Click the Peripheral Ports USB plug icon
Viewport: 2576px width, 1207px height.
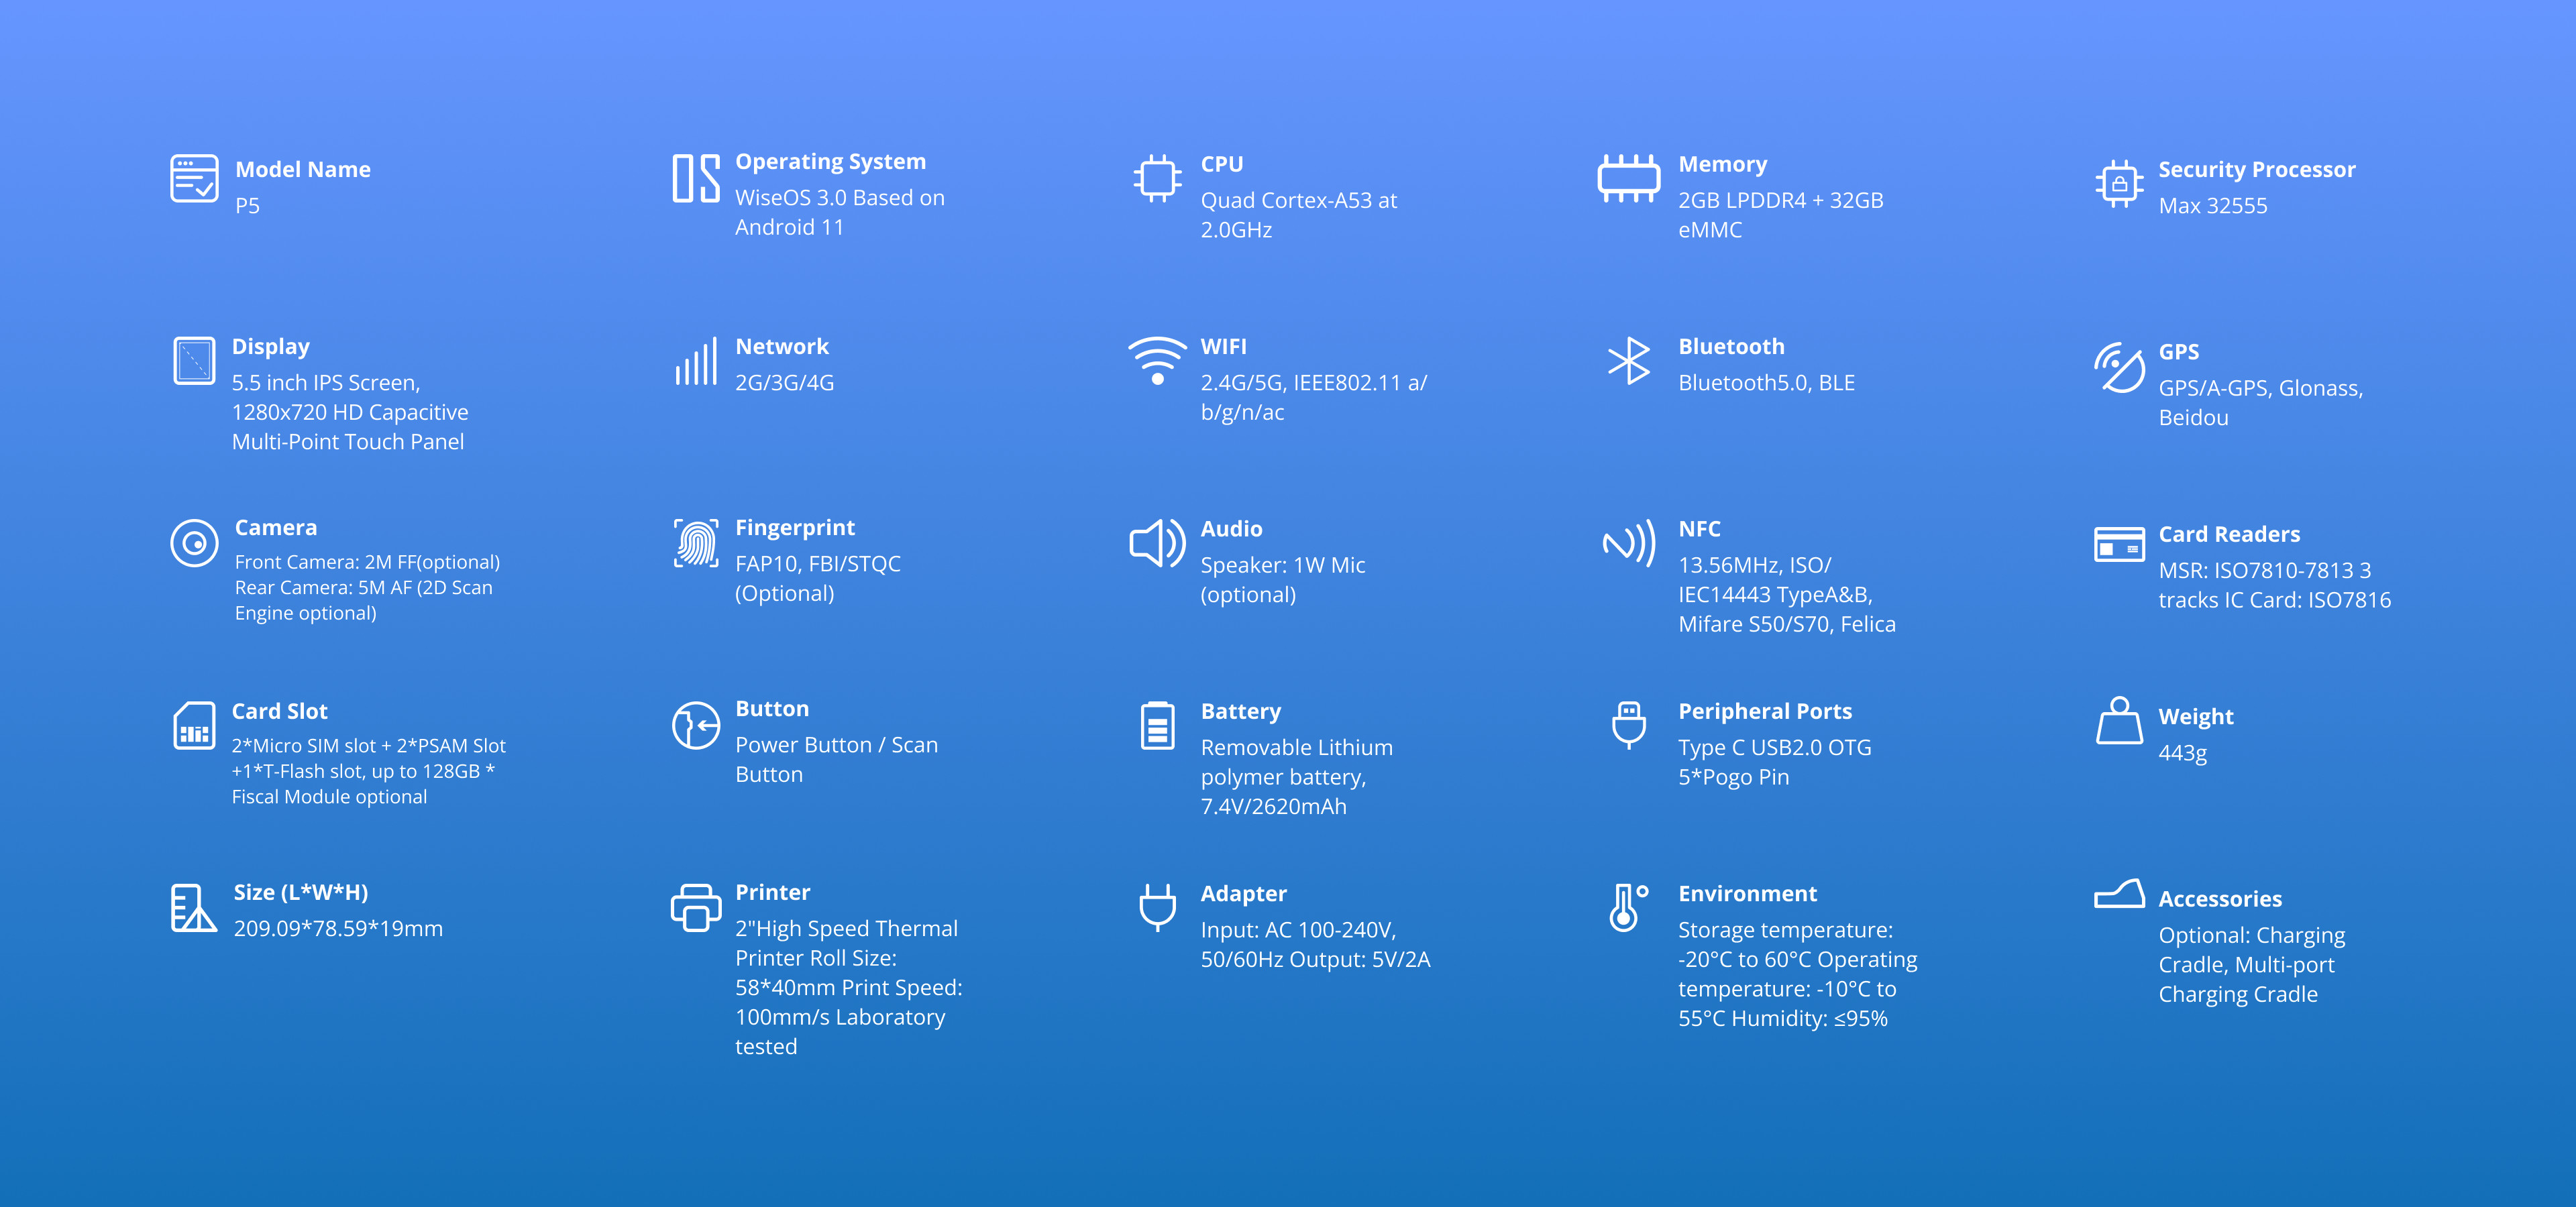coord(1629,726)
